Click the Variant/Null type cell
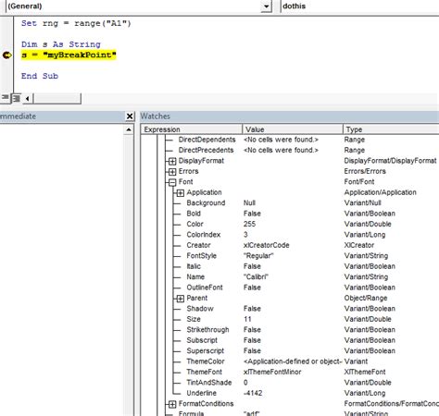 pyautogui.click(x=362, y=202)
